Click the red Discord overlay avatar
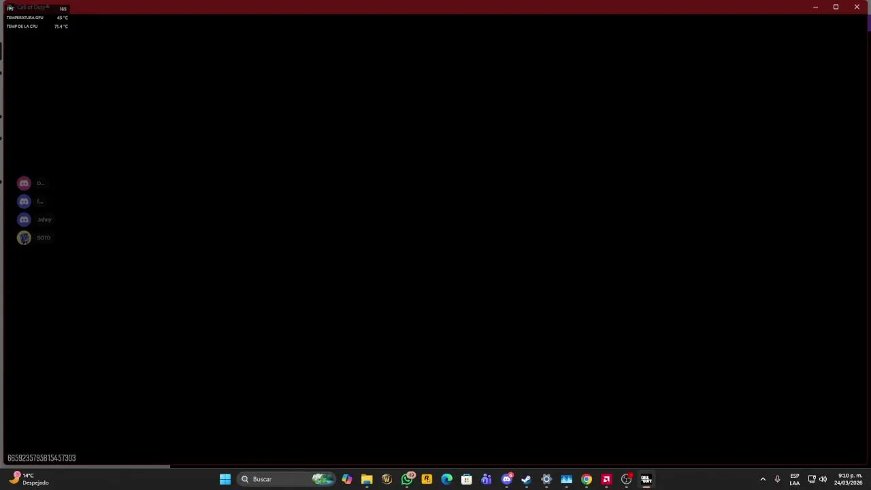871x490 pixels. click(24, 183)
